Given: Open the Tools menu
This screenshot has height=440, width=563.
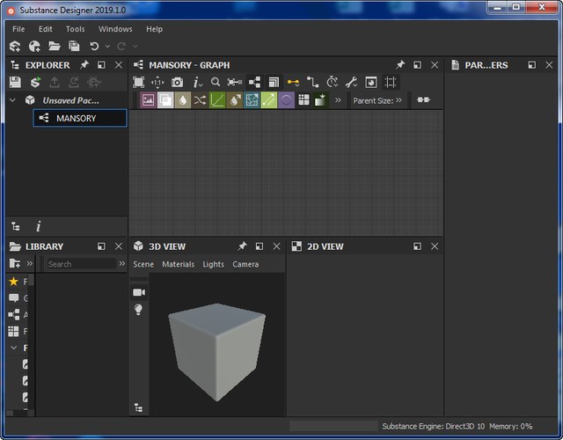Looking at the screenshot, I should (x=75, y=29).
